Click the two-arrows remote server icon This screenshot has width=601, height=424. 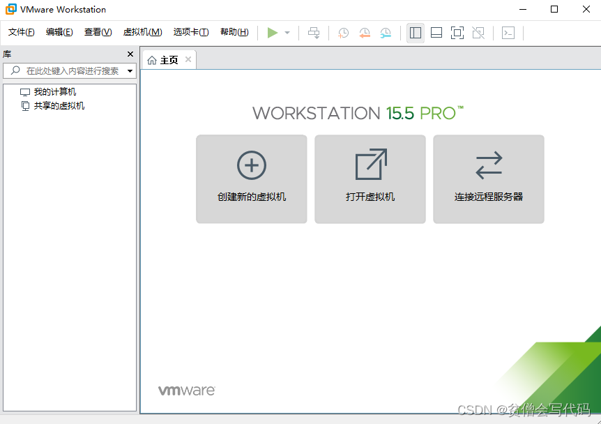[489, 165]
